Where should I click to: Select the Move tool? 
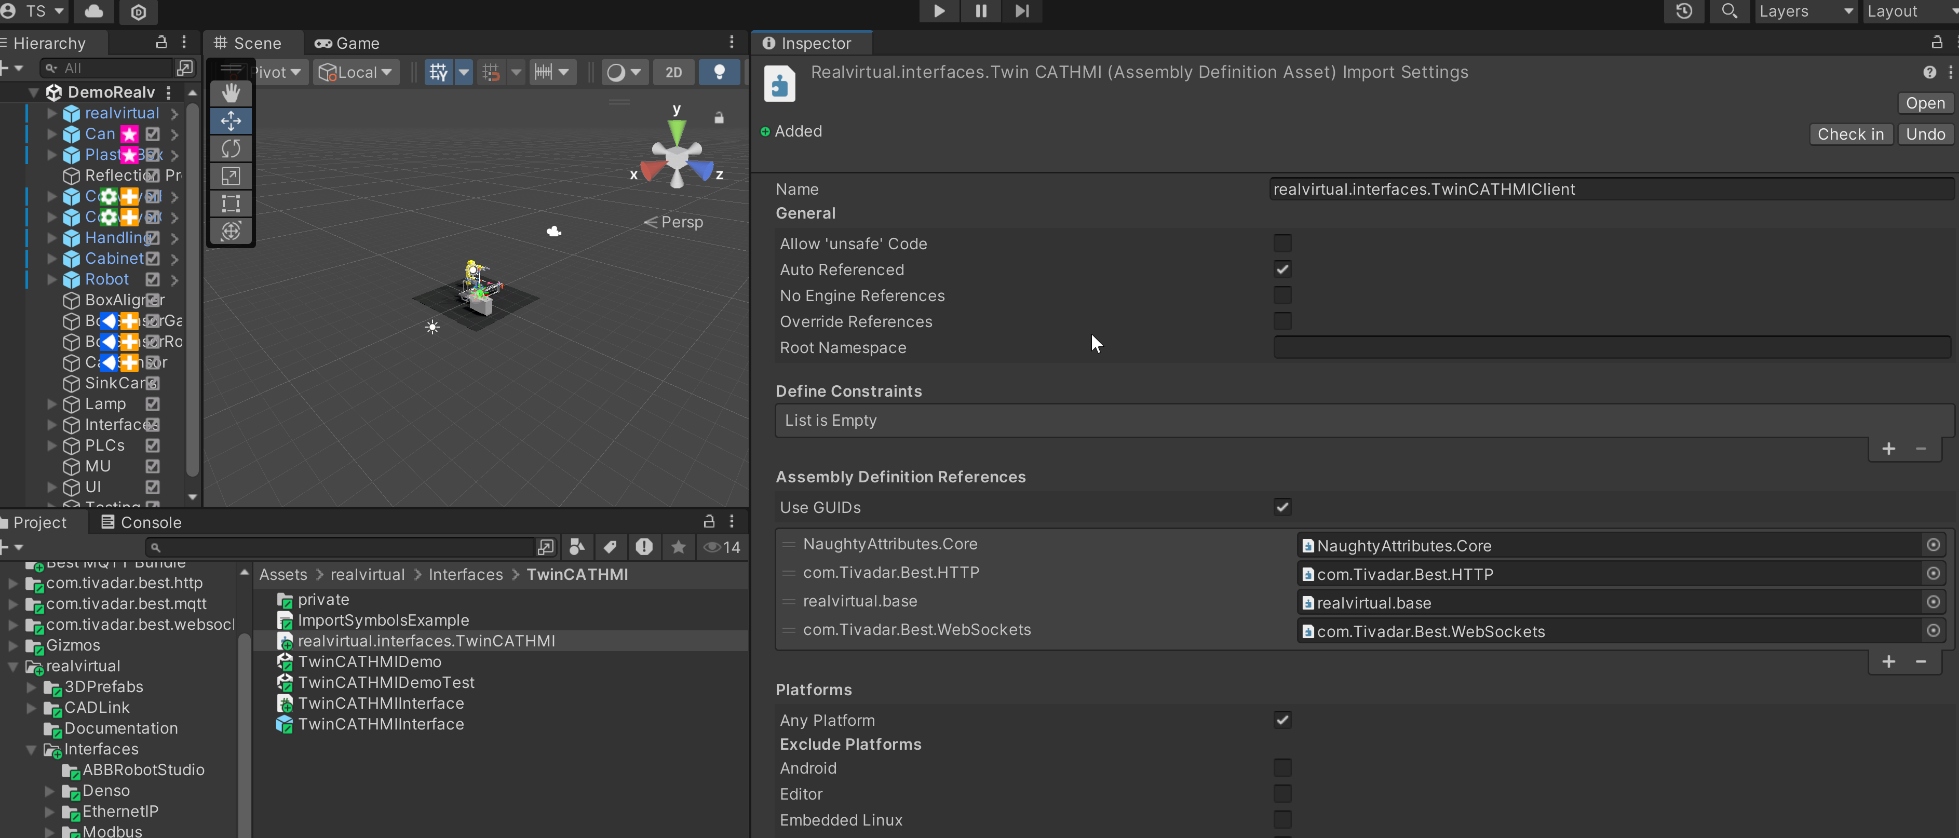[231, 120]
